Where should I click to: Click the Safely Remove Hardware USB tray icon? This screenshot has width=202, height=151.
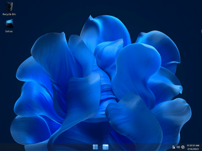click(173, 147)
